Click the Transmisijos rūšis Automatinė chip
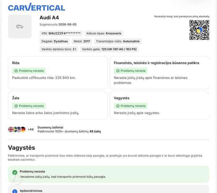 [118, 41]
